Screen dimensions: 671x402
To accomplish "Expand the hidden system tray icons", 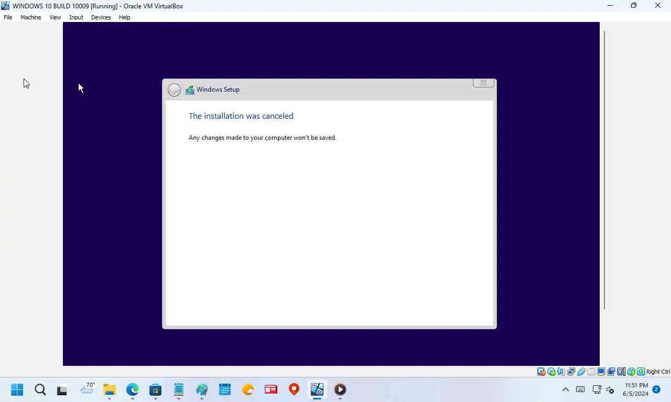I will tap(565, 389).
